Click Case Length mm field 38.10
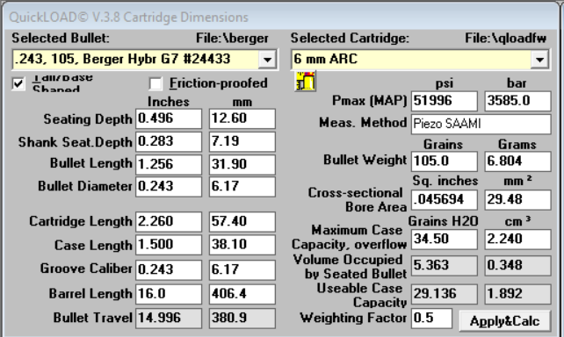564x337 pixels. pos(242,245)
